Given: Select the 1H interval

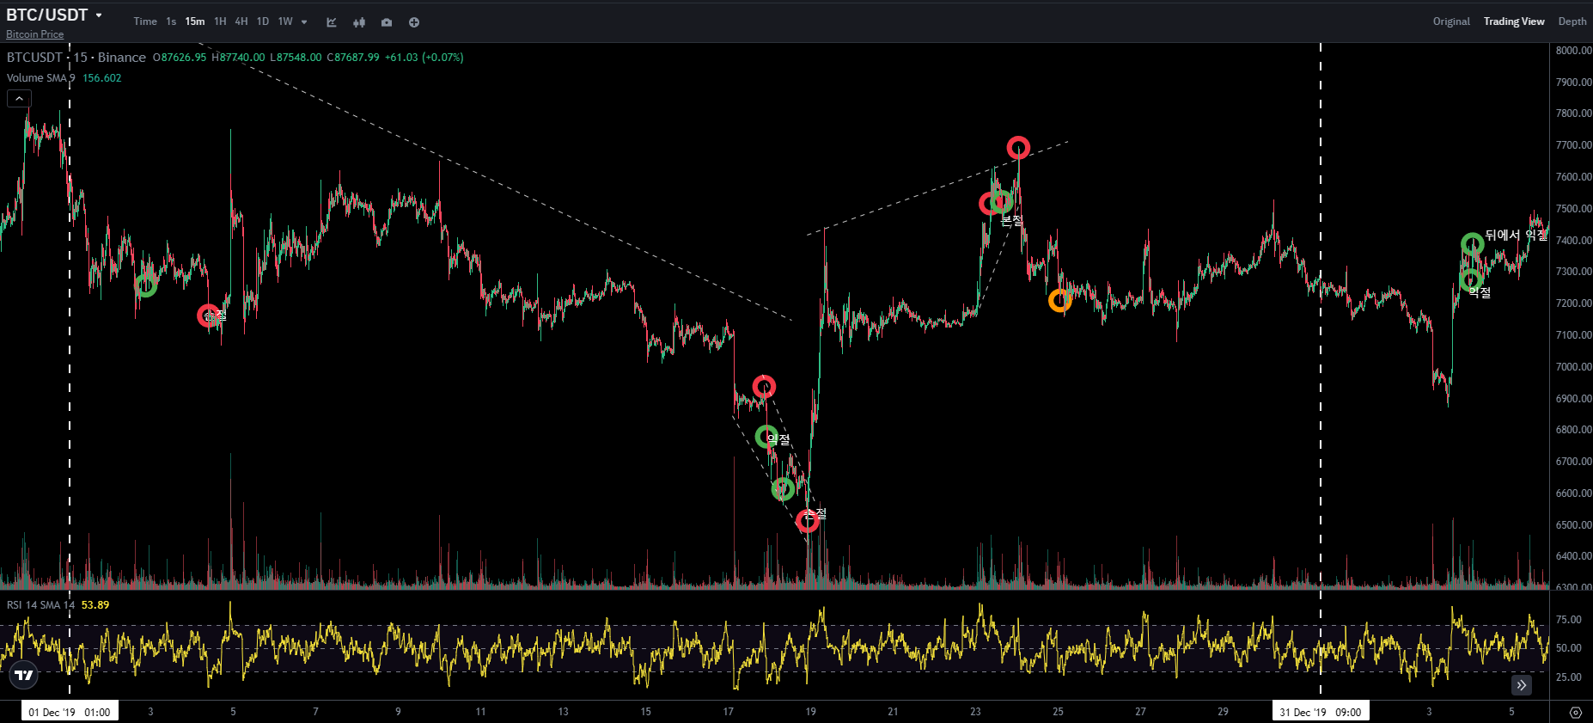Looking at the screenshot, I should pyautogui.click(x=220, y=21).
